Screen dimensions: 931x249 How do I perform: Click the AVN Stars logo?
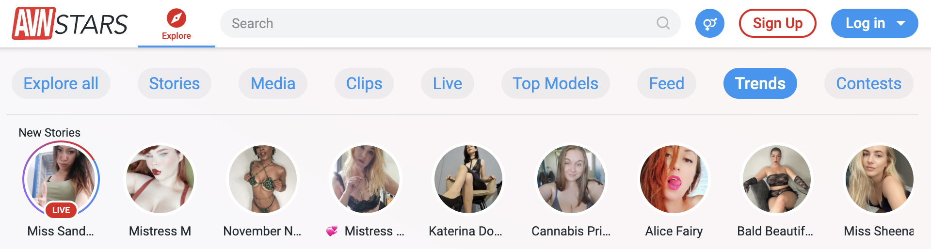click(70, 23)
